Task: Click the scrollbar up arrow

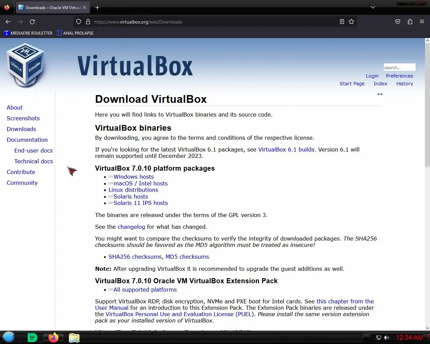Action: coord(427,40)
